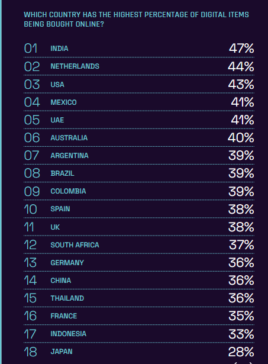Select the 35% value for France
The width and height of the screenshot is (268, 364).
click(x=241, y=316)
